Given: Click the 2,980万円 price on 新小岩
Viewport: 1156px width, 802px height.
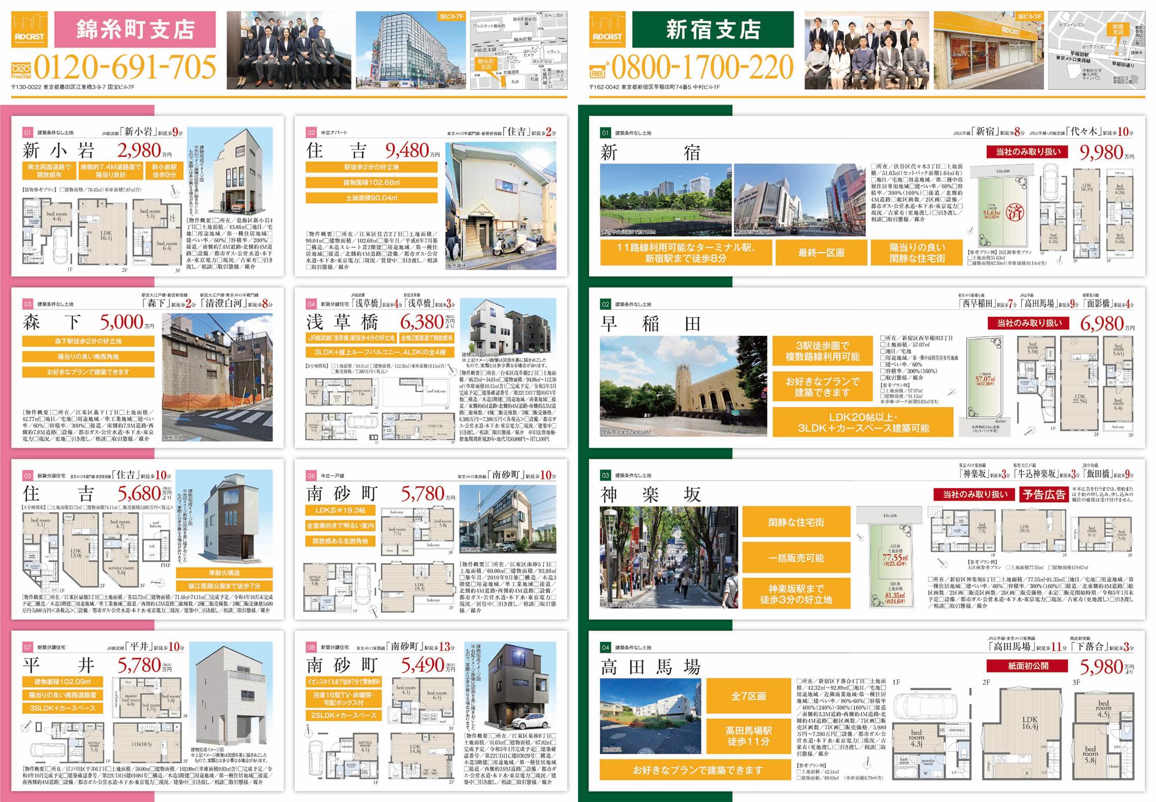Looking at the screenshot, I should (144, 151).
